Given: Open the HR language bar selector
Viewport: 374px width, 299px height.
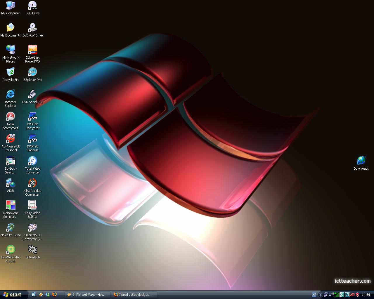Looking at the screenshot, I should click(314, 295).
